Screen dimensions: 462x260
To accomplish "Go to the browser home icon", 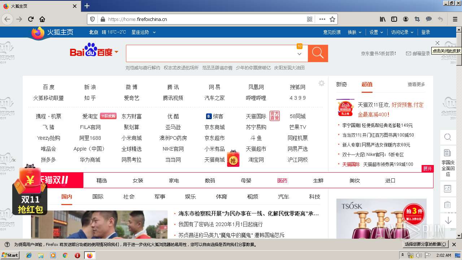I will pyautogui.click(x=42, y=19).
